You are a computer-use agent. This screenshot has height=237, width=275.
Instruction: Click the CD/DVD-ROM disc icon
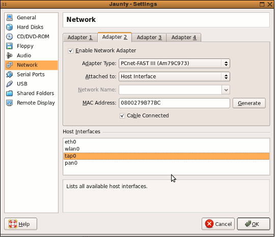point(10,37)
